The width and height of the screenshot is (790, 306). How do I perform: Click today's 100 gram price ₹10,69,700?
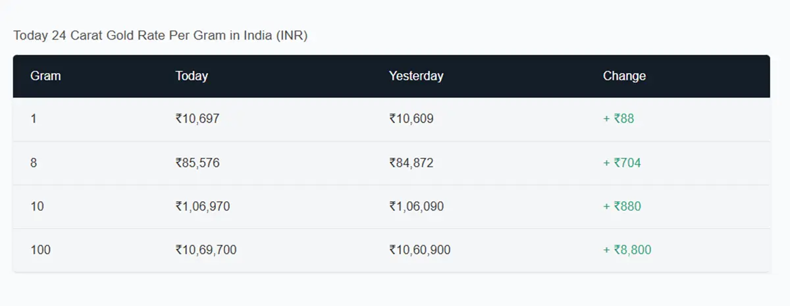click(x=206, y=250)
